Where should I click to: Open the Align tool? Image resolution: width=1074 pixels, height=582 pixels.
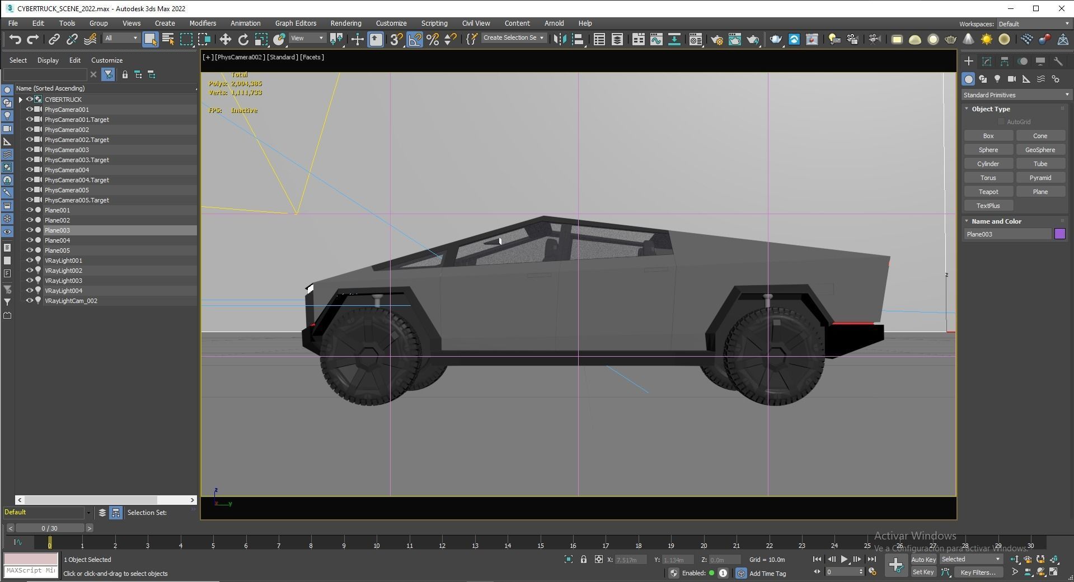[x=578, y=39]
